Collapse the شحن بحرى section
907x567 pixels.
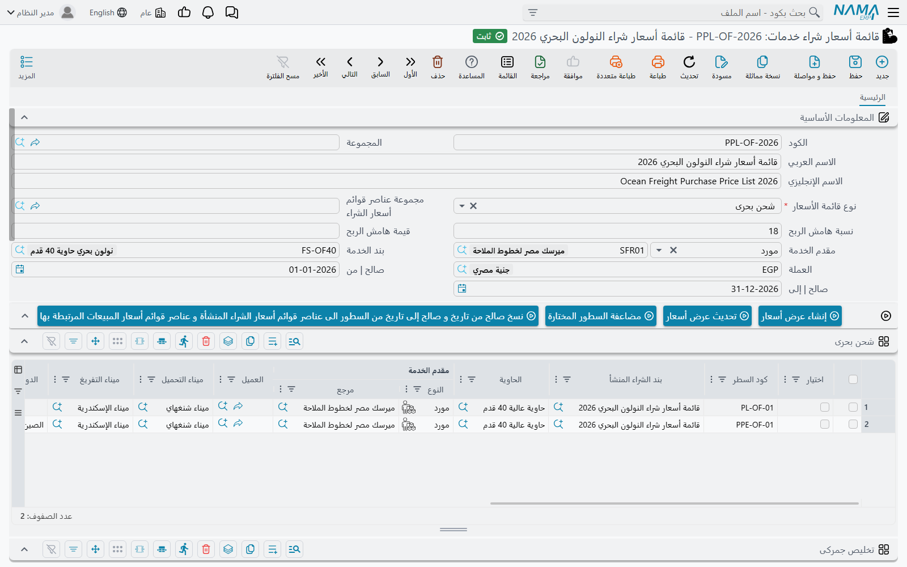[x=24, y=341]
